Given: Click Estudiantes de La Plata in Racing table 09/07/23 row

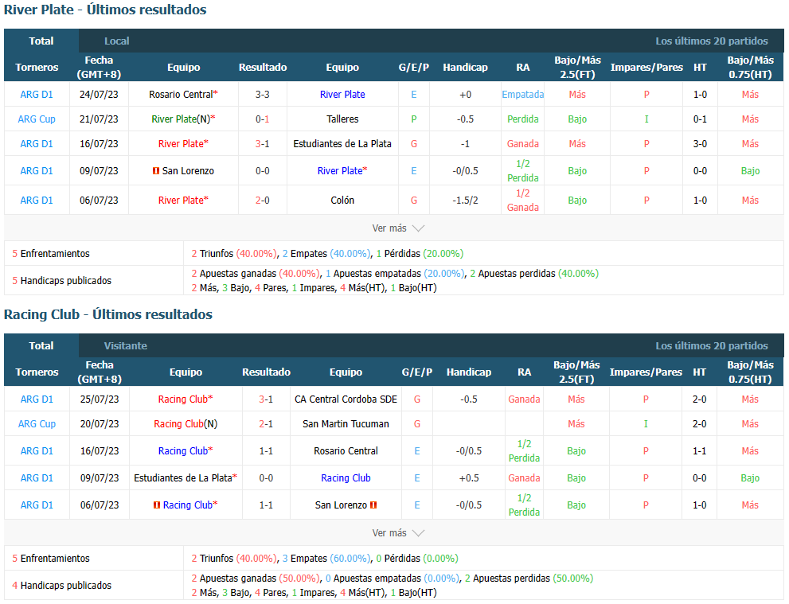Looking at the screenshot, I should [183, 478].
